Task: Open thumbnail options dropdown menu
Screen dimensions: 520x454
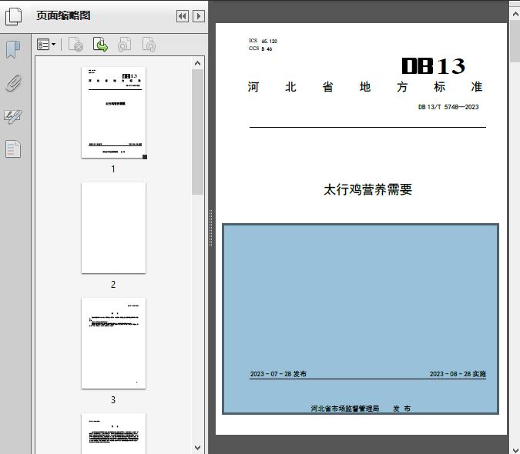Action: pos(46,45)
